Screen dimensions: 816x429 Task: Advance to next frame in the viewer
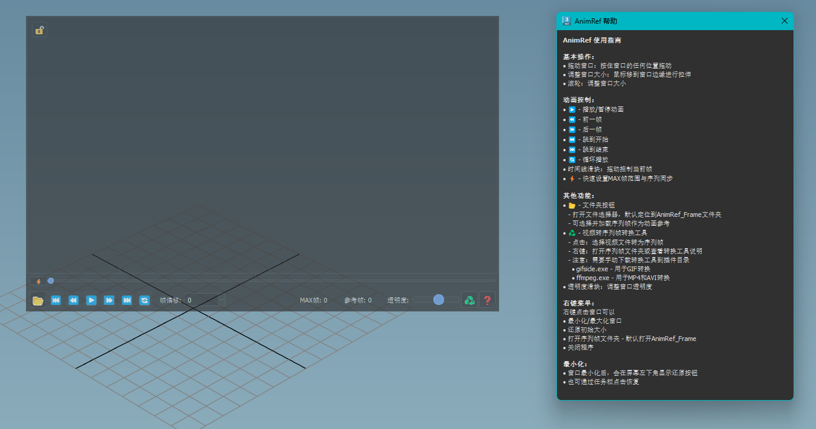tap(109, 300)
